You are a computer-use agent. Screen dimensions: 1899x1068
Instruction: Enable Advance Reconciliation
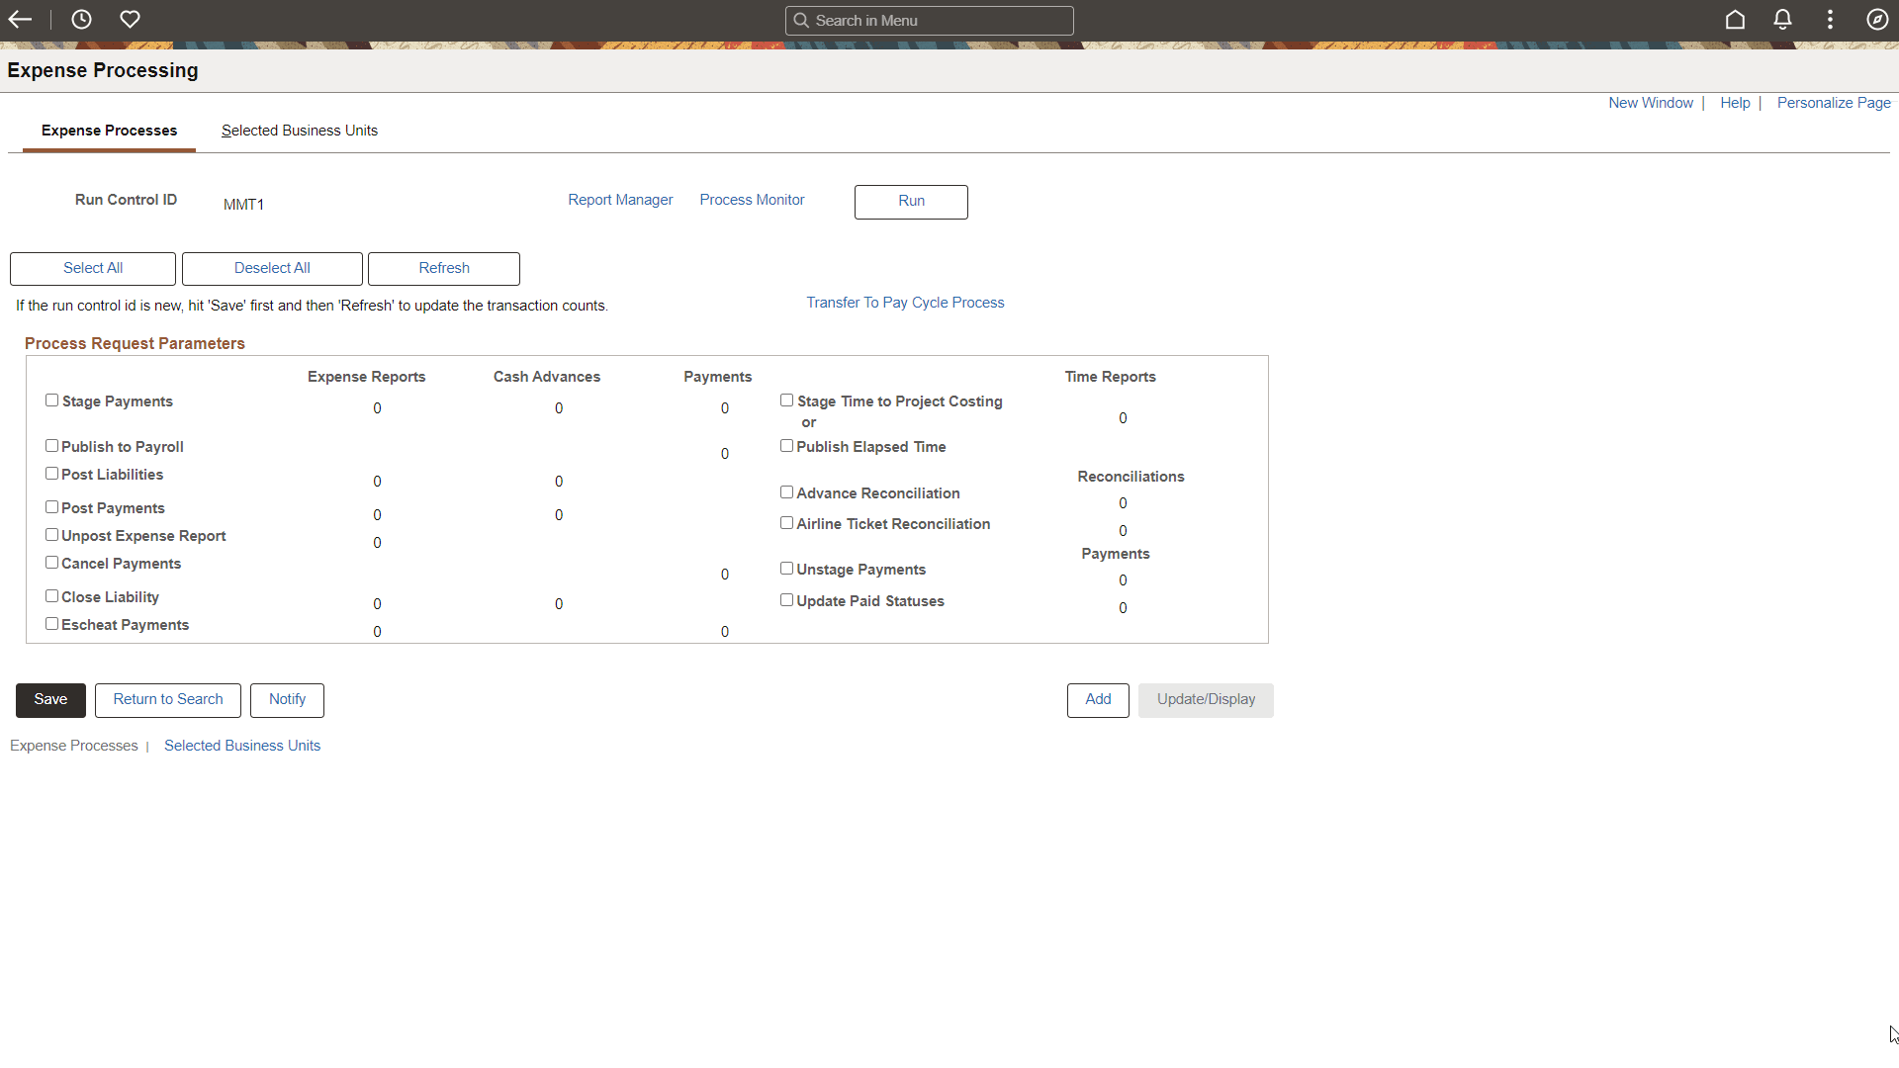tap(787, 491)
